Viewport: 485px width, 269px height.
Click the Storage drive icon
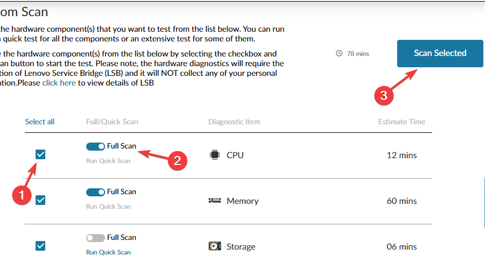click(214, 246)
